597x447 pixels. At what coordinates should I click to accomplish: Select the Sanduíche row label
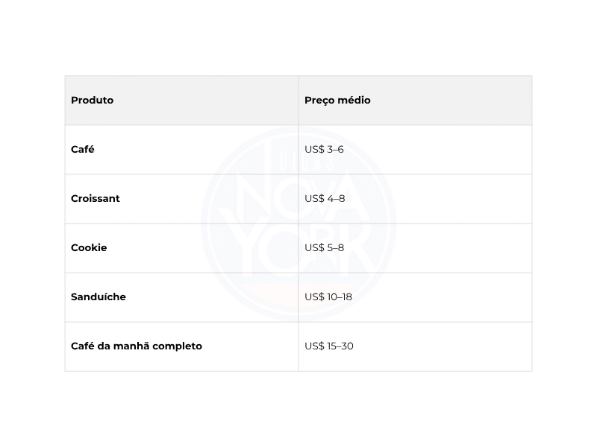[99, 297]
